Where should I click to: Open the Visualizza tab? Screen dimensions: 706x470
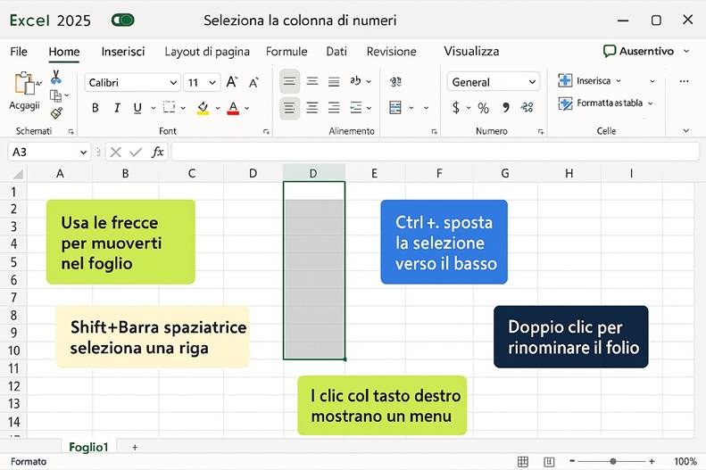(x=471, y=51)
